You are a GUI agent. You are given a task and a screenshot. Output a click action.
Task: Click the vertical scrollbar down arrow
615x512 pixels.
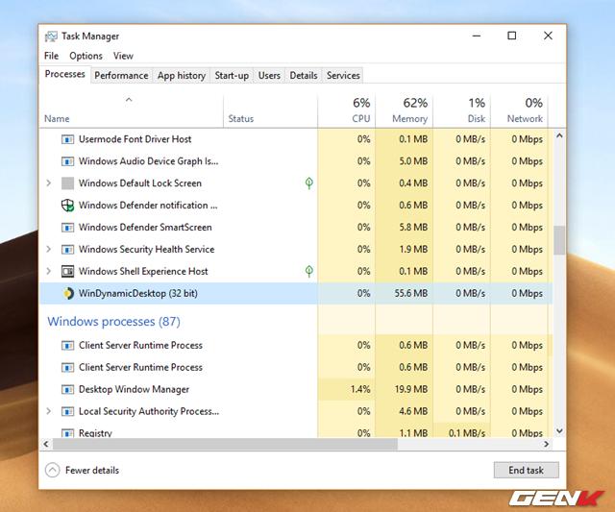tap(559, 431)
